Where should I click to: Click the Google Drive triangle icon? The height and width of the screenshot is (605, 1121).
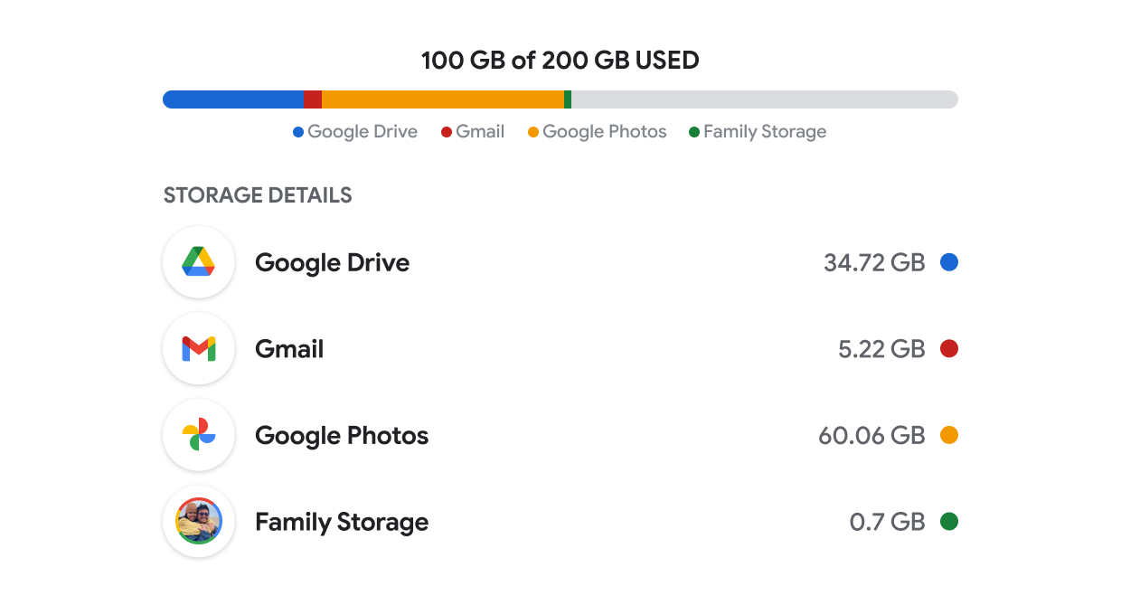pos(199,262)
